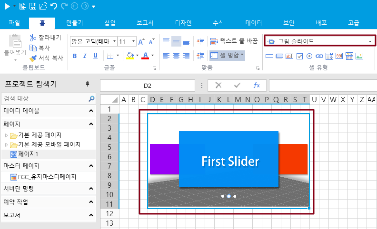
Task: Click the fx function icon
Action: tap(256, 86)
